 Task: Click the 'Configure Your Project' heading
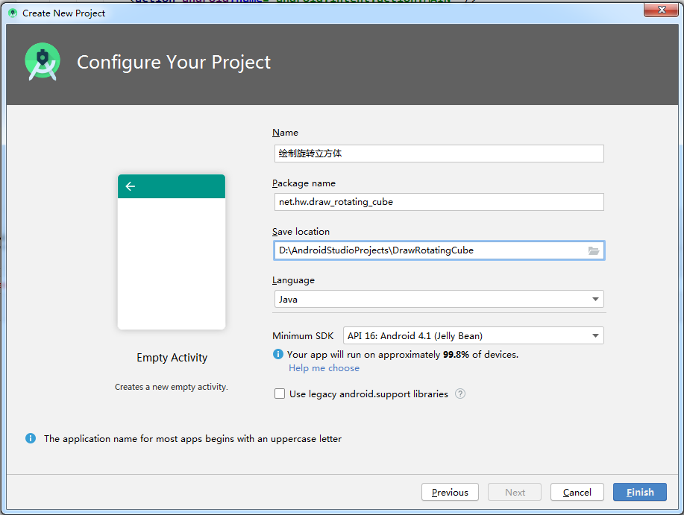(174, 62)
